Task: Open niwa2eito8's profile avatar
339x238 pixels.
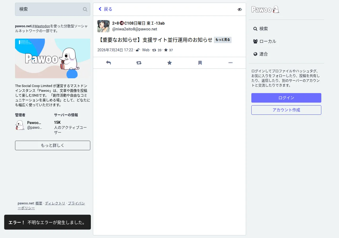Action: coord(103,26)
